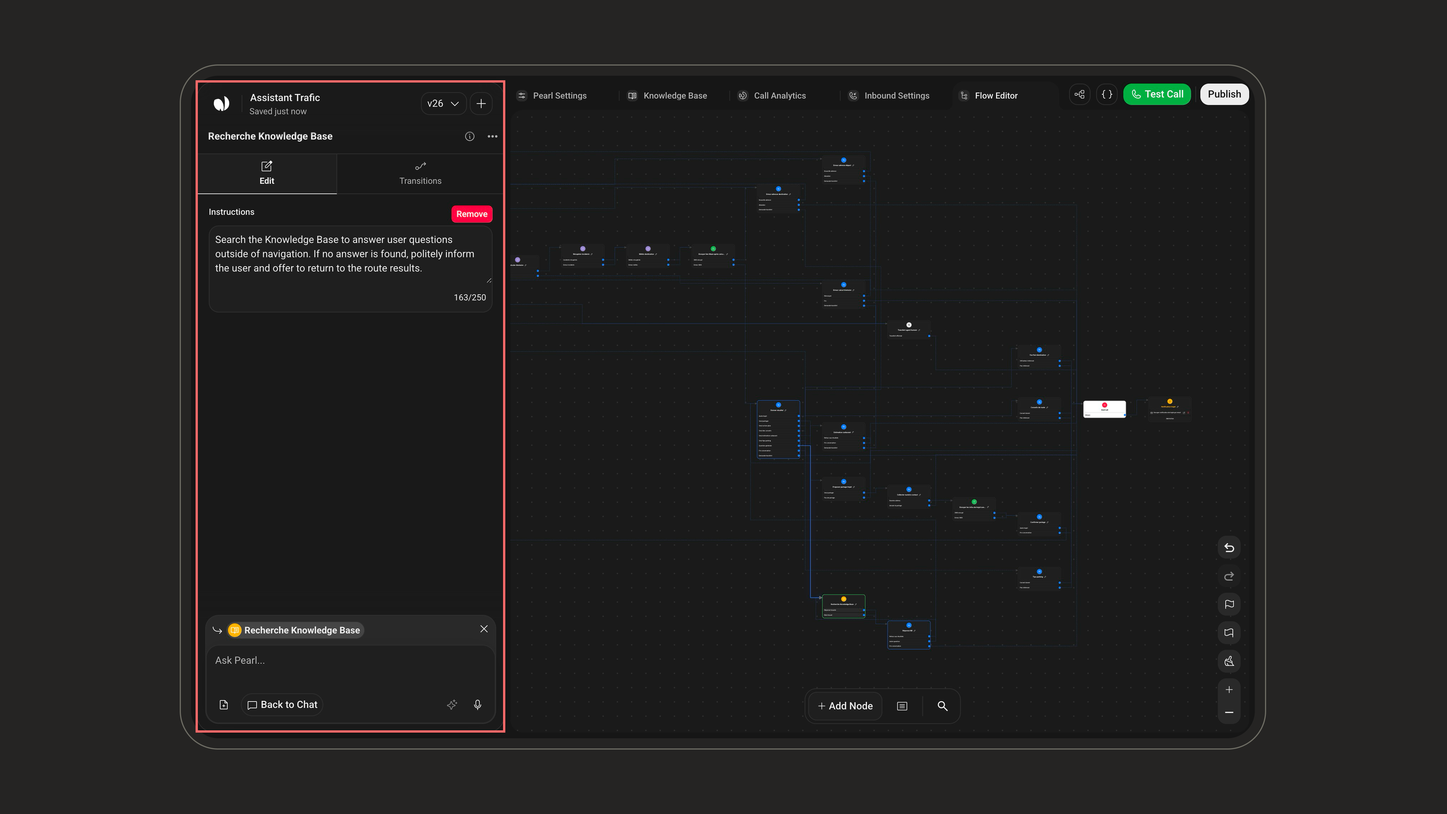1447x814 pixels.
Task: Click the sparkle enhance icon
Action: 452,704
